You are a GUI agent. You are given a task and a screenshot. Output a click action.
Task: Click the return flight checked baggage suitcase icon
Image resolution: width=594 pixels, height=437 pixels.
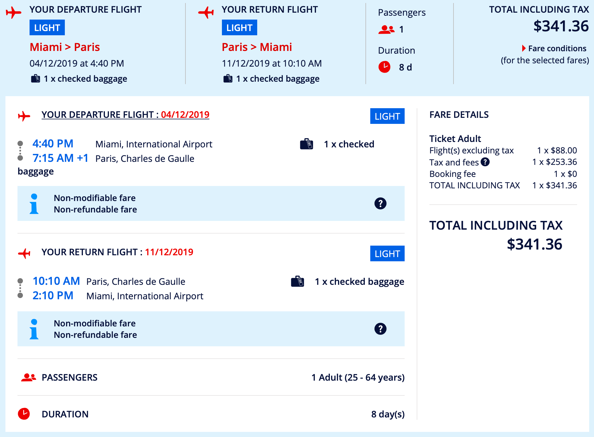[298, 281]
